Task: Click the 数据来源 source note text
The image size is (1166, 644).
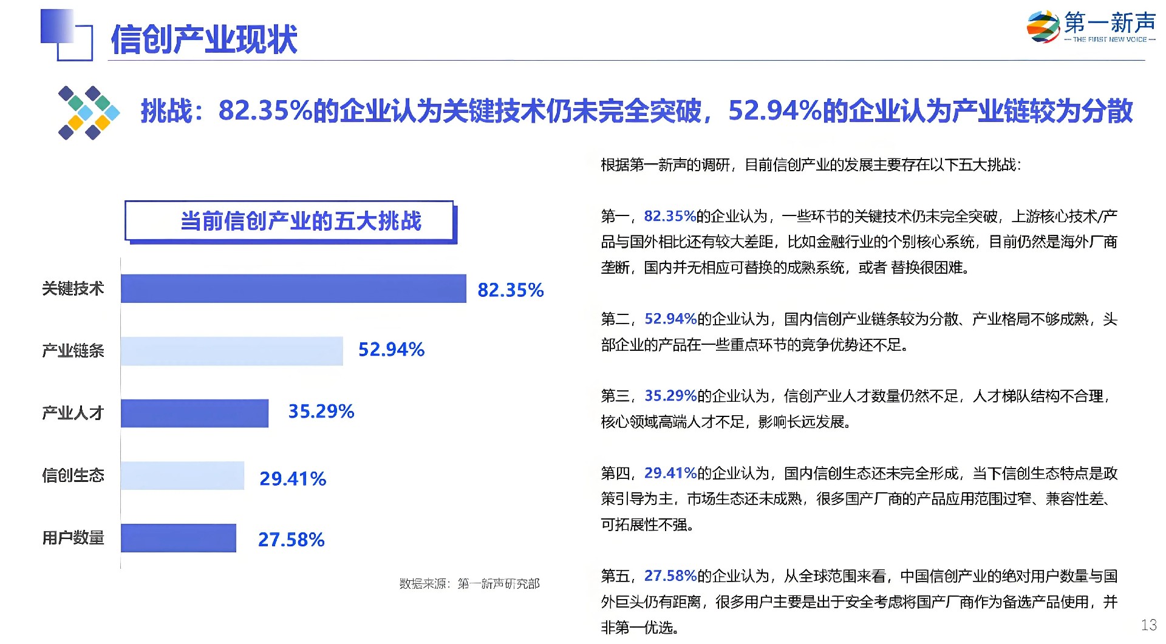Action: click(x=469, y=584)
